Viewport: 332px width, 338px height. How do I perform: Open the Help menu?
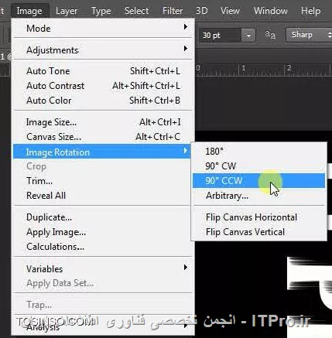click(310, 11)
